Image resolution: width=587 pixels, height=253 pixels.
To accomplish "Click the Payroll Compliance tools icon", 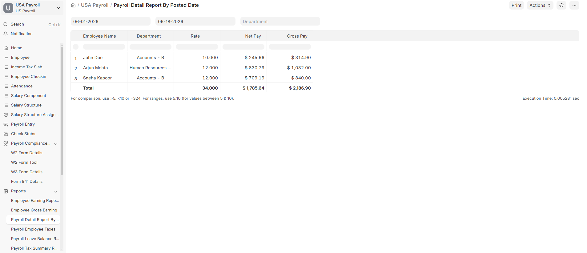I will coord(6,143).
